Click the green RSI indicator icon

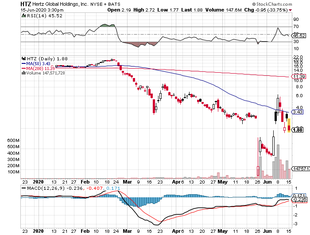point(23,16)
